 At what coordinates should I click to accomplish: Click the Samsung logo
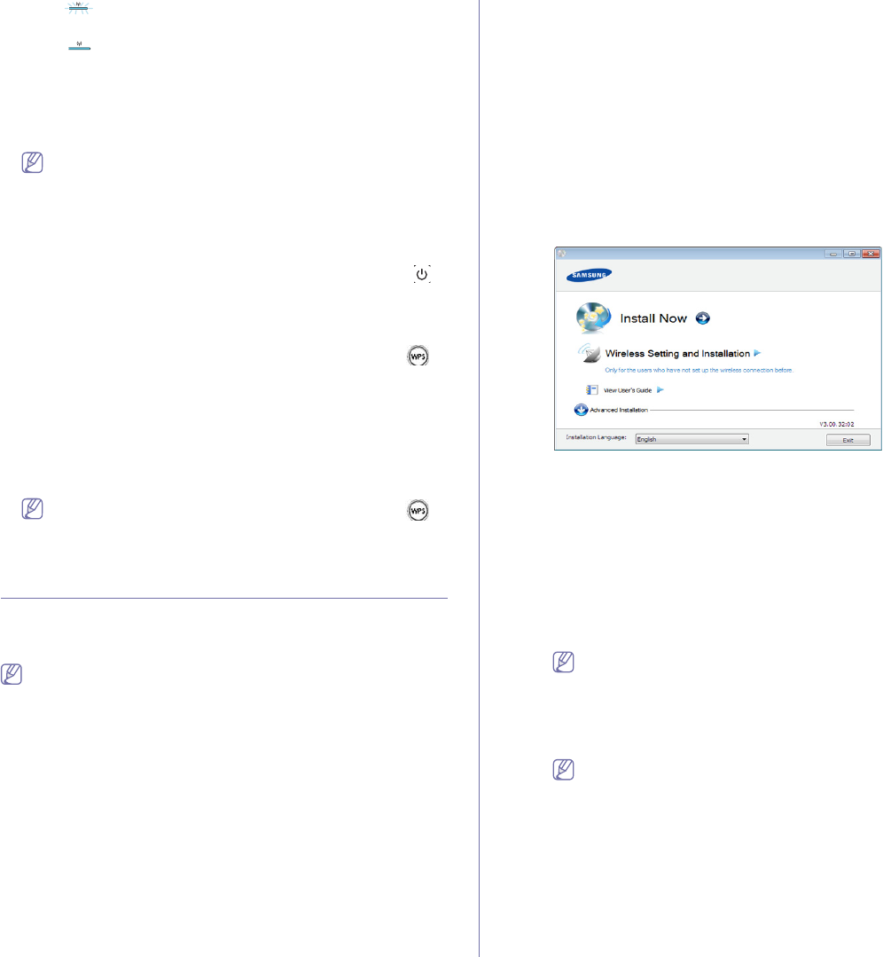[589, 275]
